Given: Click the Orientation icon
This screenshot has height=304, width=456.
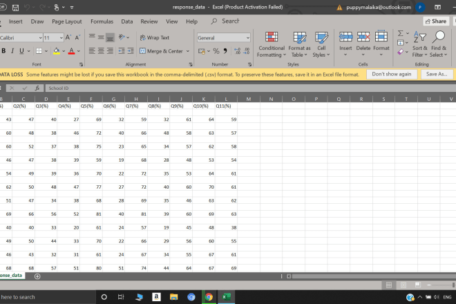Looking at the screenshot, I should click(122, 37).
